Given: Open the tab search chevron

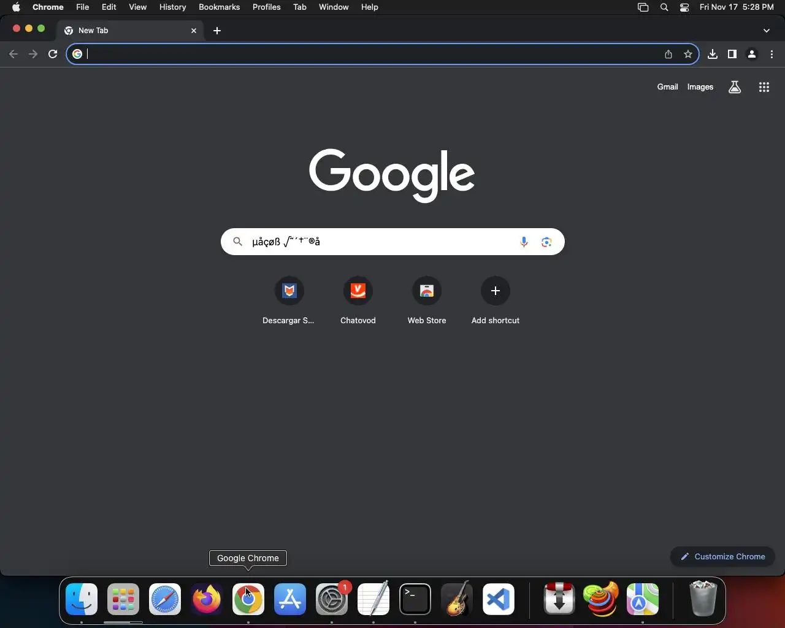Looking at the screenshot, I should pos(767,31).
